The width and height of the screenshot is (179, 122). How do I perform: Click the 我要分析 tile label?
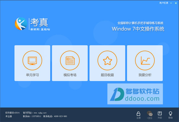click(145, 75)
